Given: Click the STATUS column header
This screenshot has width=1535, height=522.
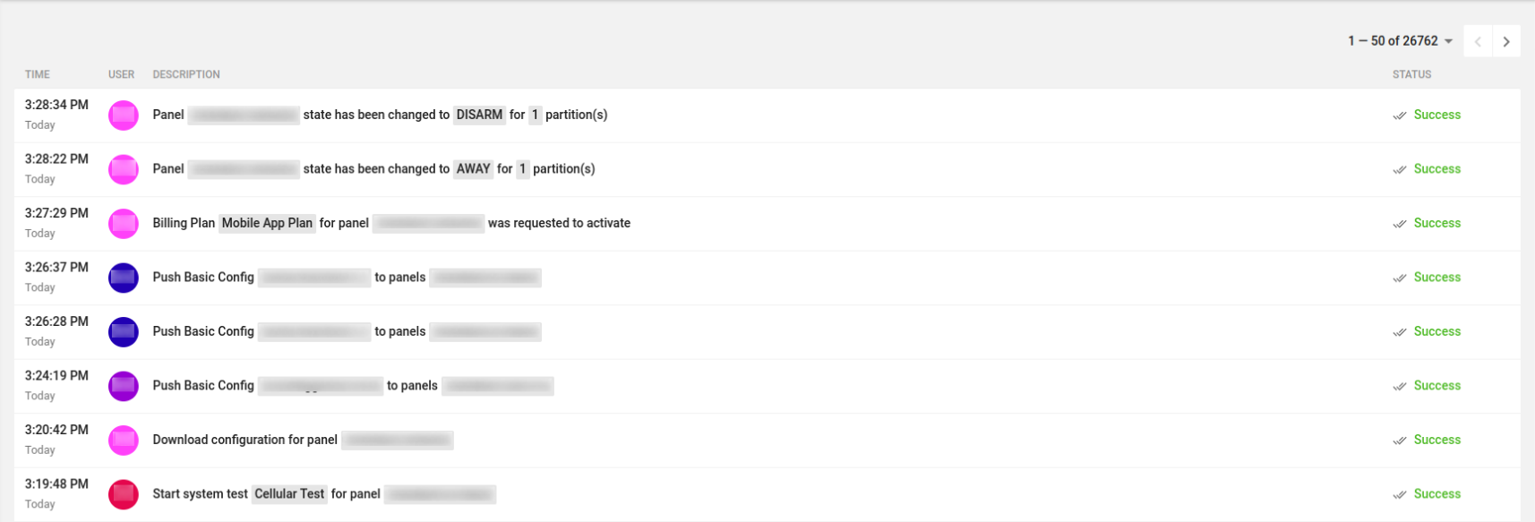Looking at the screenshot, I should pos(1412,74).
